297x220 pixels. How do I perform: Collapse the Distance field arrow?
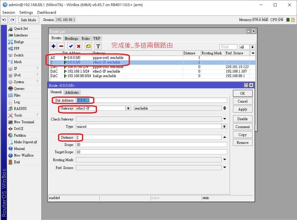tap(225, 137)
